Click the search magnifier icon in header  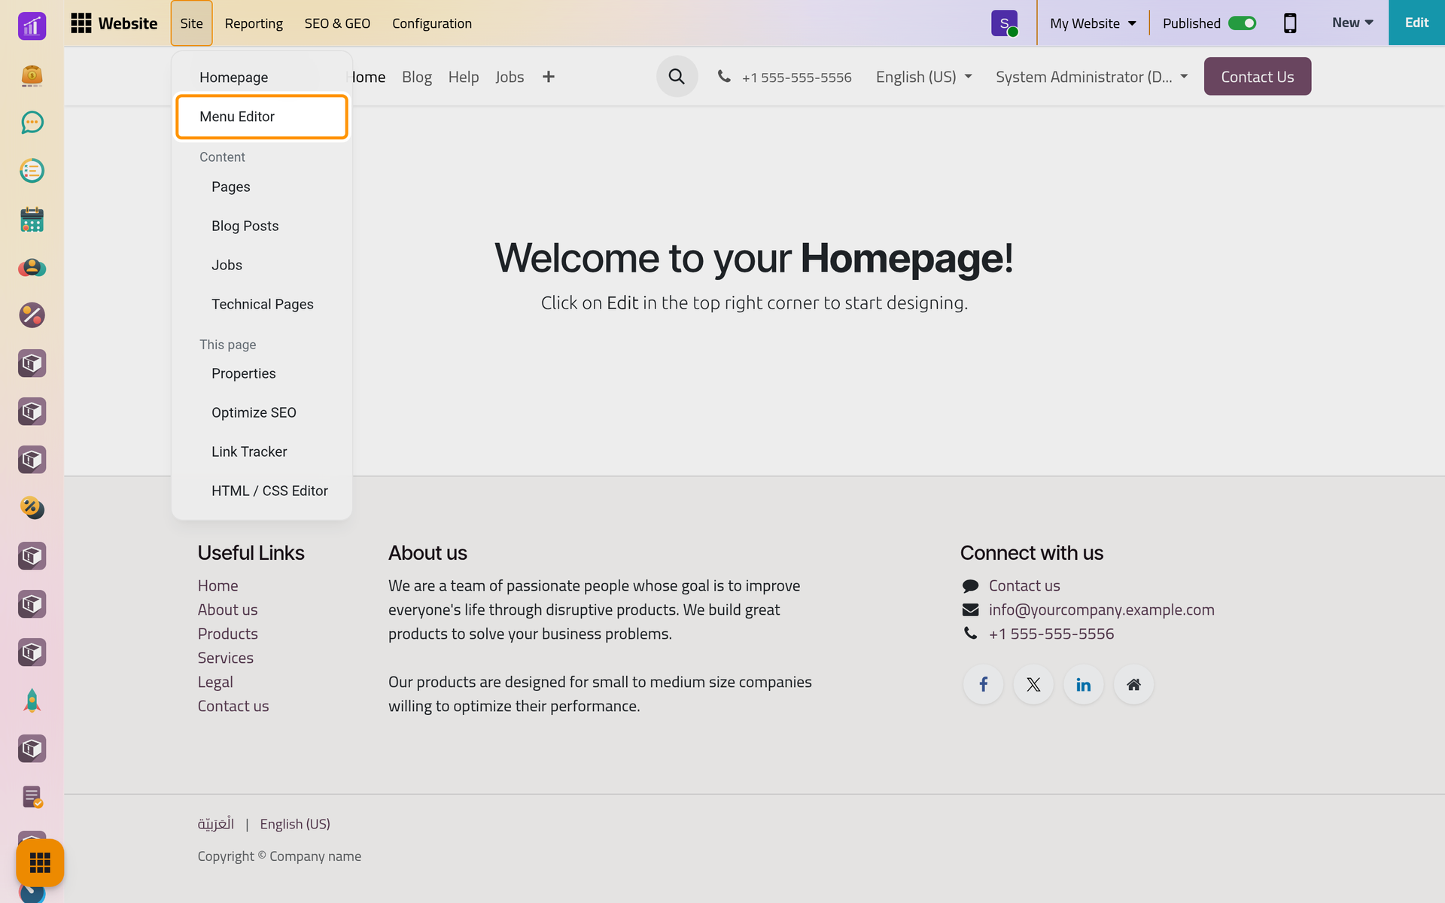[677, 77]
